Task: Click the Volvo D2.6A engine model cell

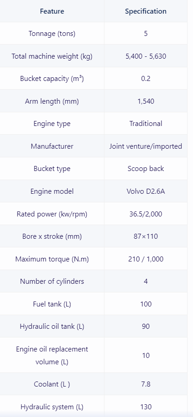Action: 146,191
